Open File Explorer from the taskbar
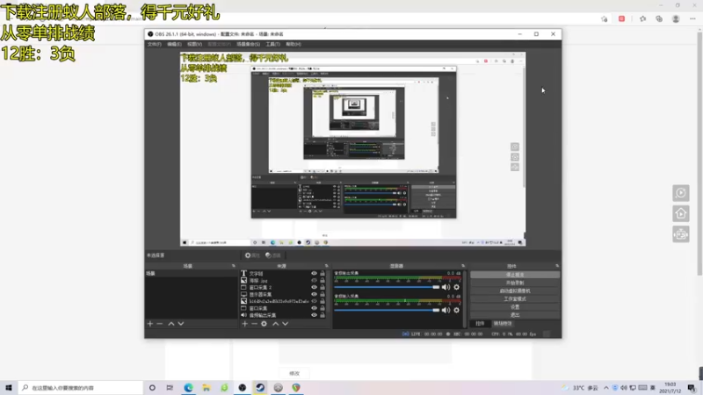The width and height of the screenshot is (703, 395). tap(207, 387)
